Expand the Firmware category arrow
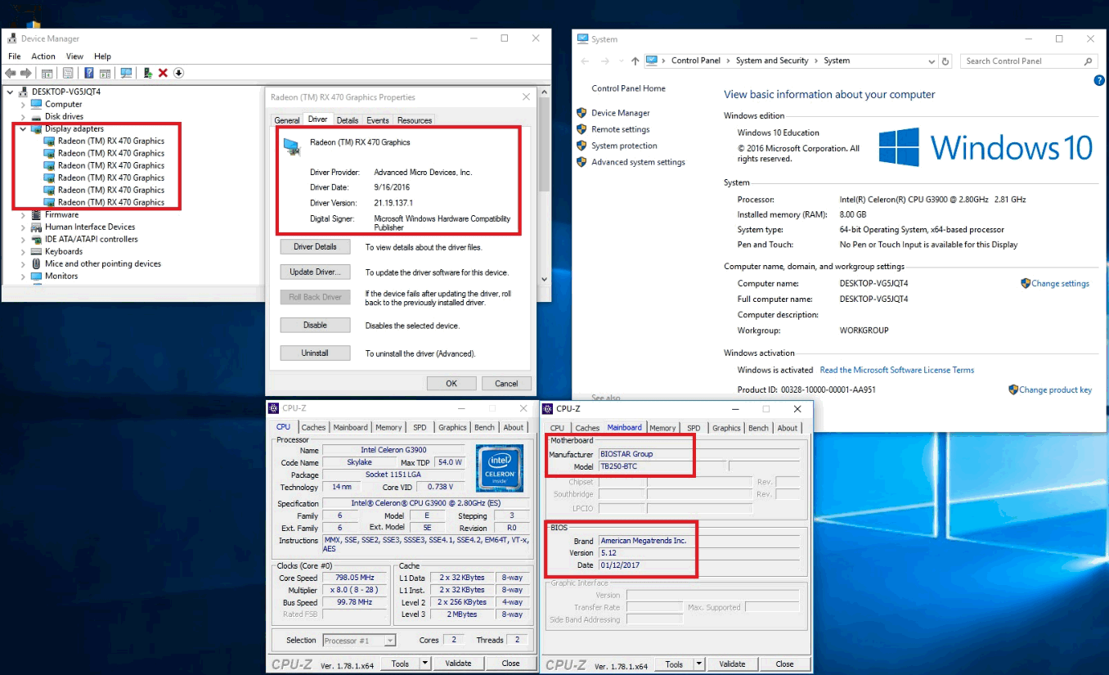This screenshot has width=1109, height=675. point(23,214)
